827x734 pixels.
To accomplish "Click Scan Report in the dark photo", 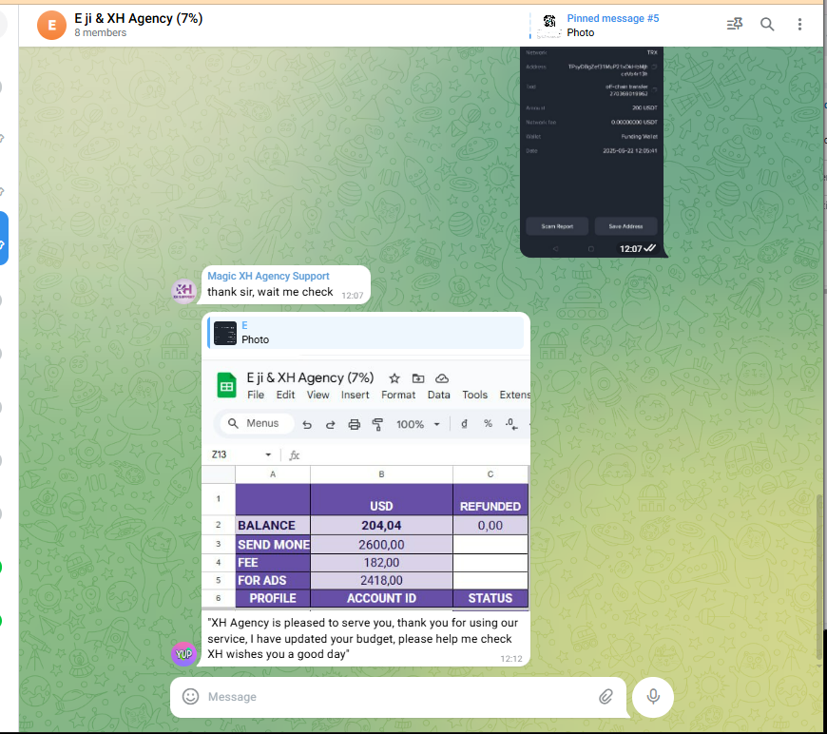I will 557,226.
